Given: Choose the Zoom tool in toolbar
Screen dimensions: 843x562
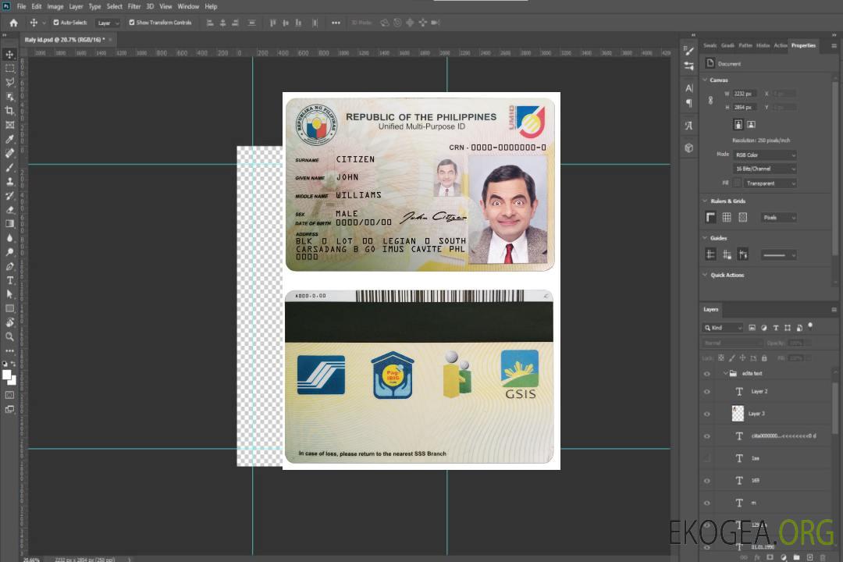Looking at the screenshot, I should pos(10,336).
